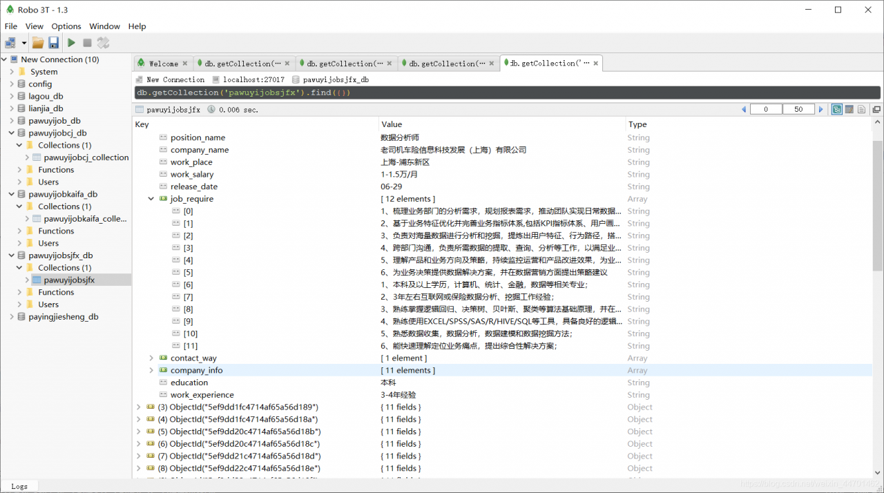884x493 pixels.
Task: Expand document (3) ObjectId ending 56d189
Action: coord(139,407)
